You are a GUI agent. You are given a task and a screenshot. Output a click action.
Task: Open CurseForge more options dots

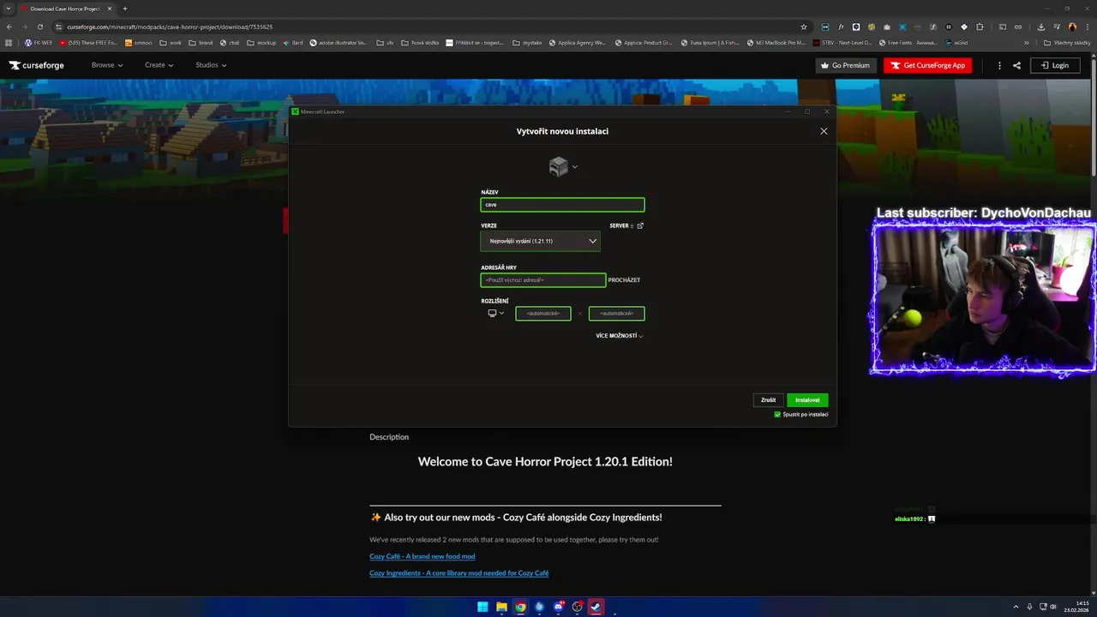999,65
